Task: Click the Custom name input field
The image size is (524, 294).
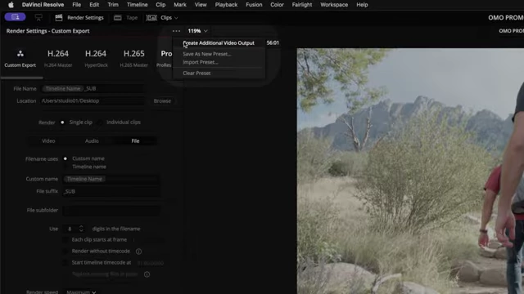Action: tap(111, 180)
